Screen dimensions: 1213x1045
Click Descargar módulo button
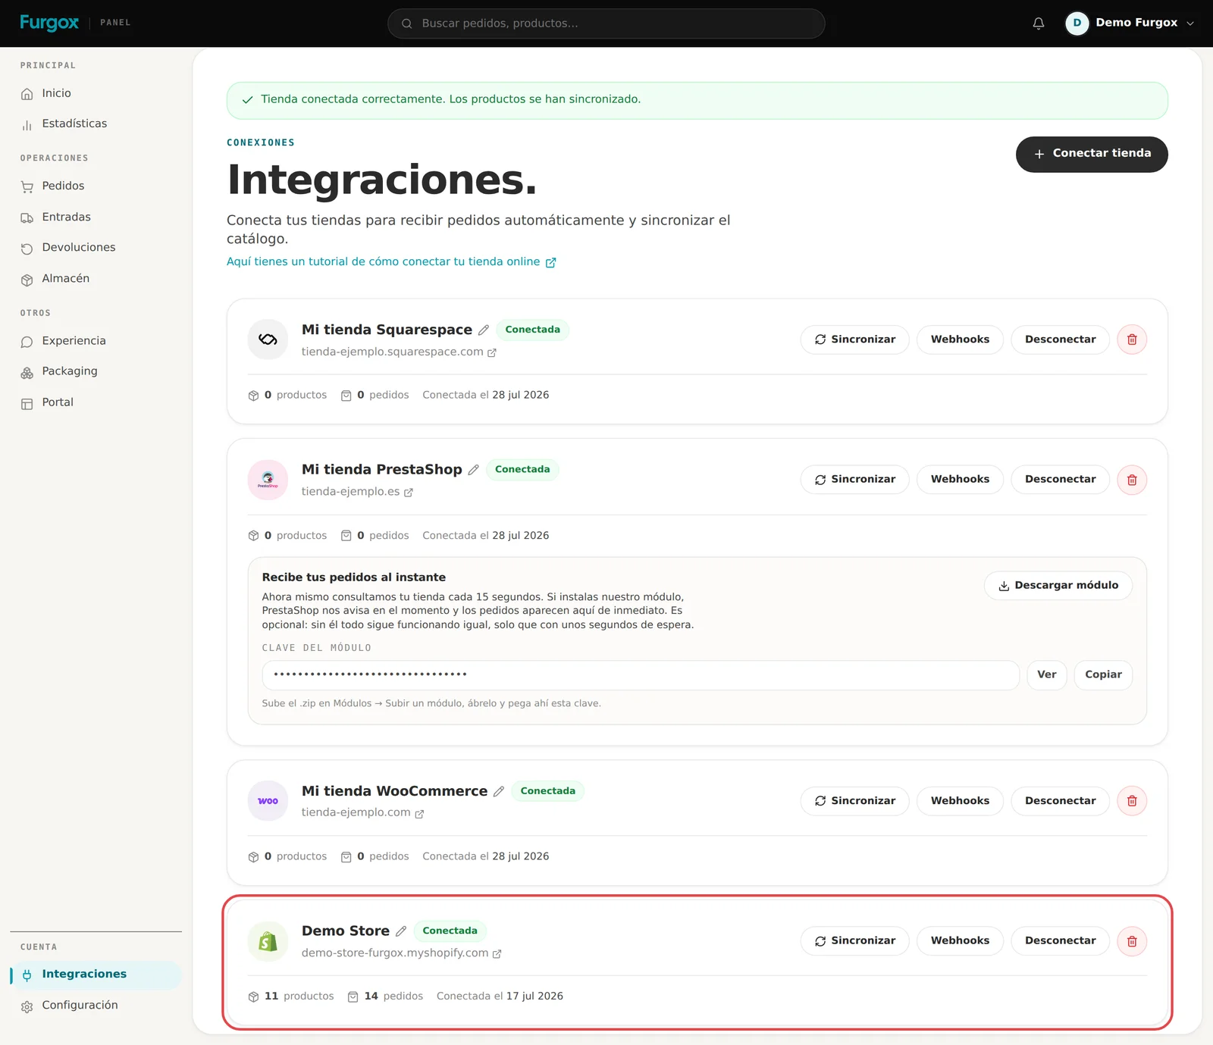click(x=1058, y=586)
